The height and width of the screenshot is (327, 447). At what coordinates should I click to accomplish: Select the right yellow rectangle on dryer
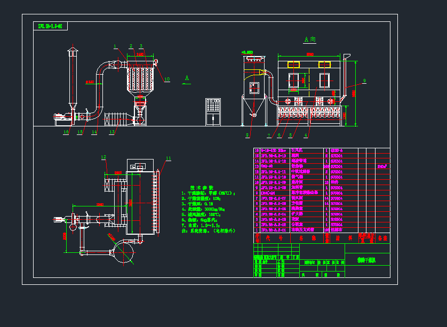(324, 65)
